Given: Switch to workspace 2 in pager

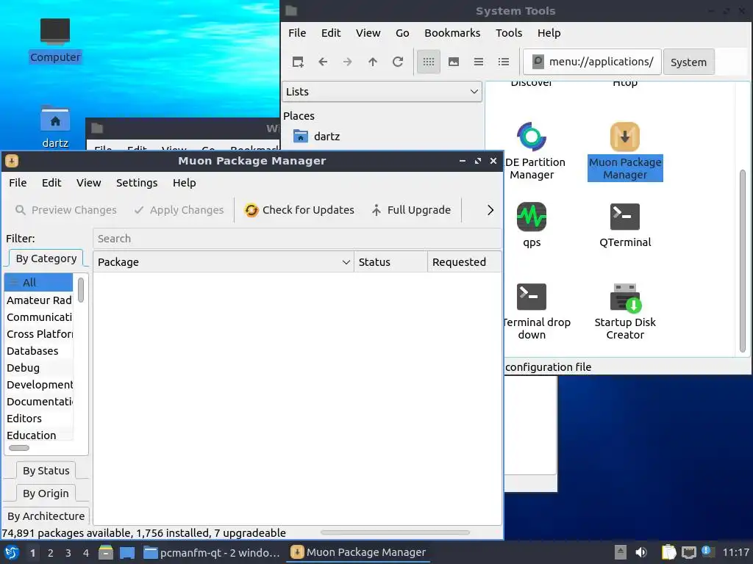Looking at the screenshot, I should point(51,553).
